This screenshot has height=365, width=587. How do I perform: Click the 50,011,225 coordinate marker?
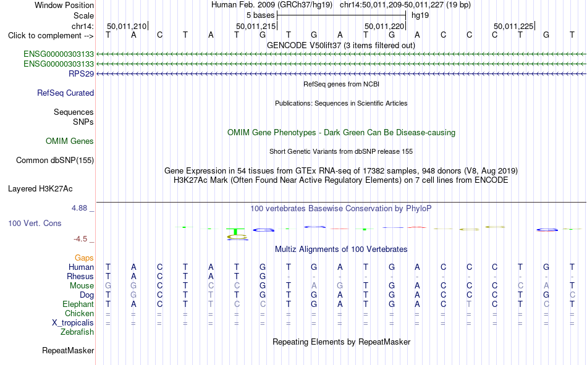[x=514, y=26]
